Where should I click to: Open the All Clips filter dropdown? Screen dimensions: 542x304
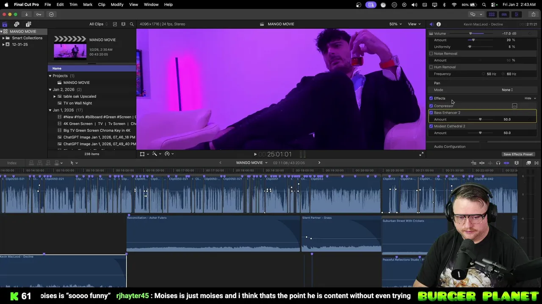point(98,24)
